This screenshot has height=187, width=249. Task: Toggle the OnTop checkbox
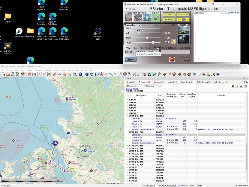pyautogui.click(x=126, y=9)
